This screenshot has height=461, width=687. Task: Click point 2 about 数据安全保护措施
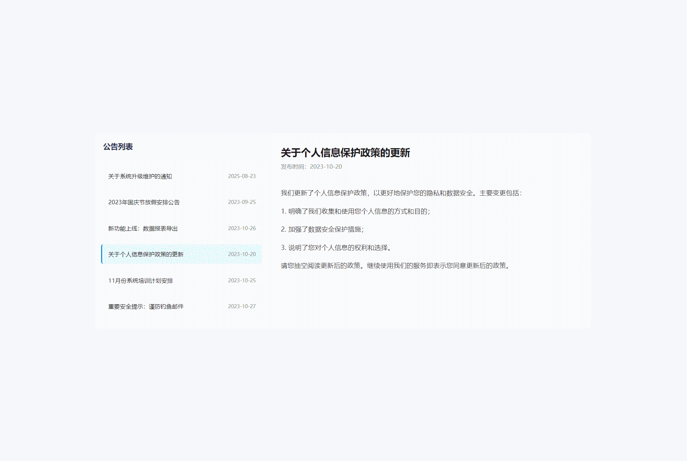click(x=322, y=229)
